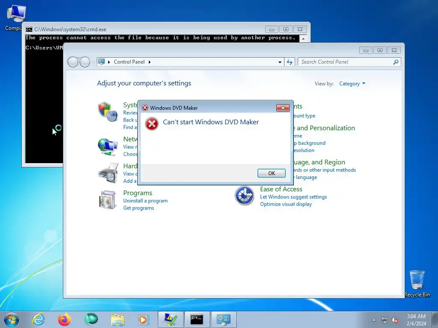Click Get programs link
The height and width of the screenshot is (328, 438).
point(139,208)
